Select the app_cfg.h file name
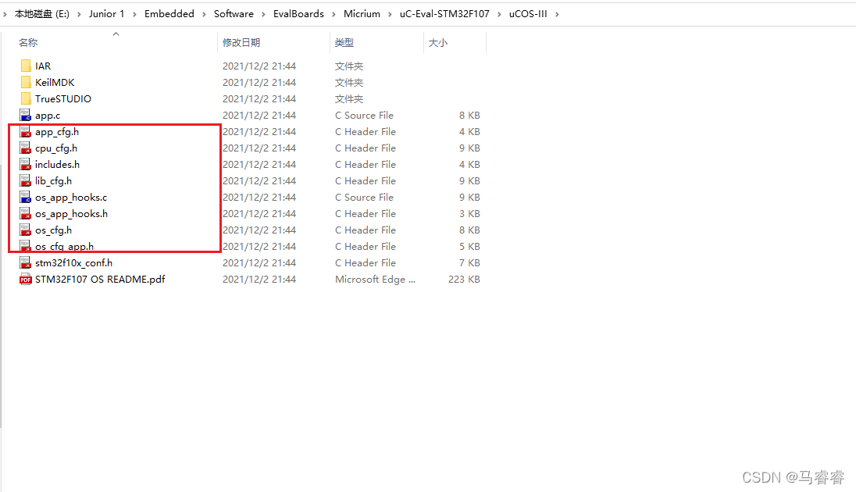The width and height of the screenshot is (856, 492). (x=57, y=132)
